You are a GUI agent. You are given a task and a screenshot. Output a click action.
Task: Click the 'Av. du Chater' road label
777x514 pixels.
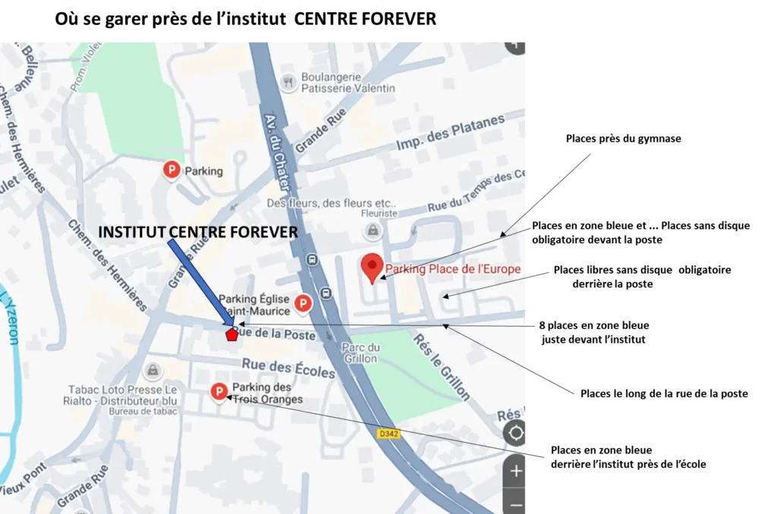point(276,152)
